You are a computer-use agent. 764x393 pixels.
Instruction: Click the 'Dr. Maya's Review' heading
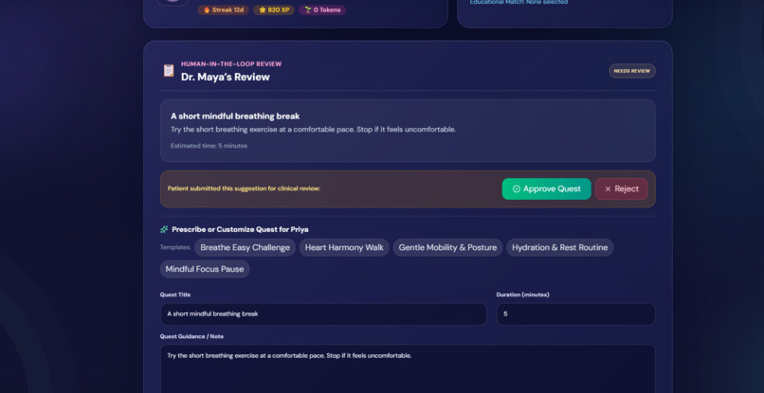coord(226,77)
